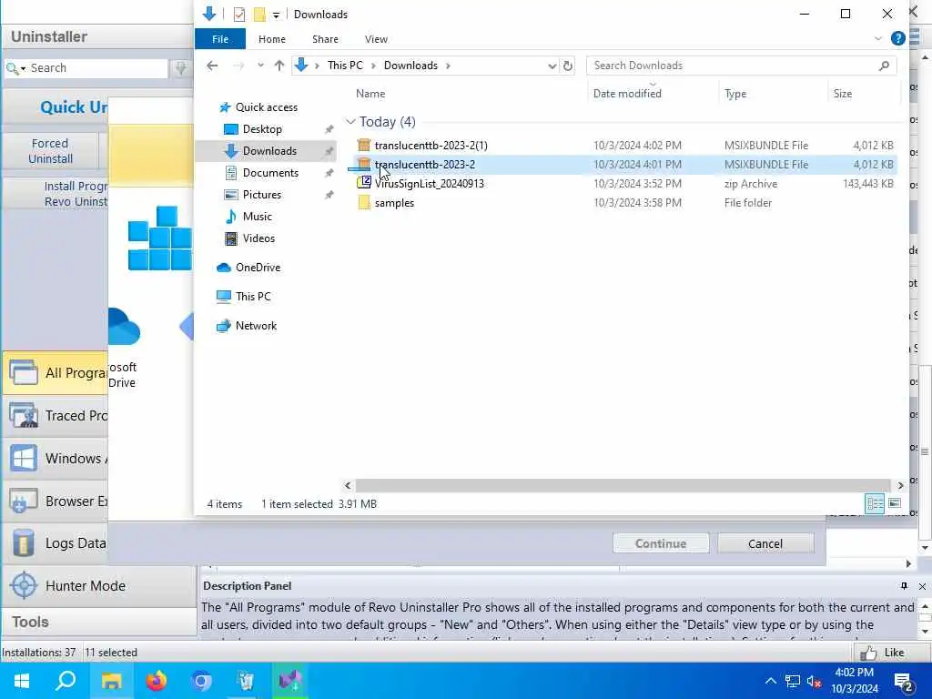The width and height of the screenshot is (932, 699).
Task: Collapse the Today (4) group
Action: [350, 122]
